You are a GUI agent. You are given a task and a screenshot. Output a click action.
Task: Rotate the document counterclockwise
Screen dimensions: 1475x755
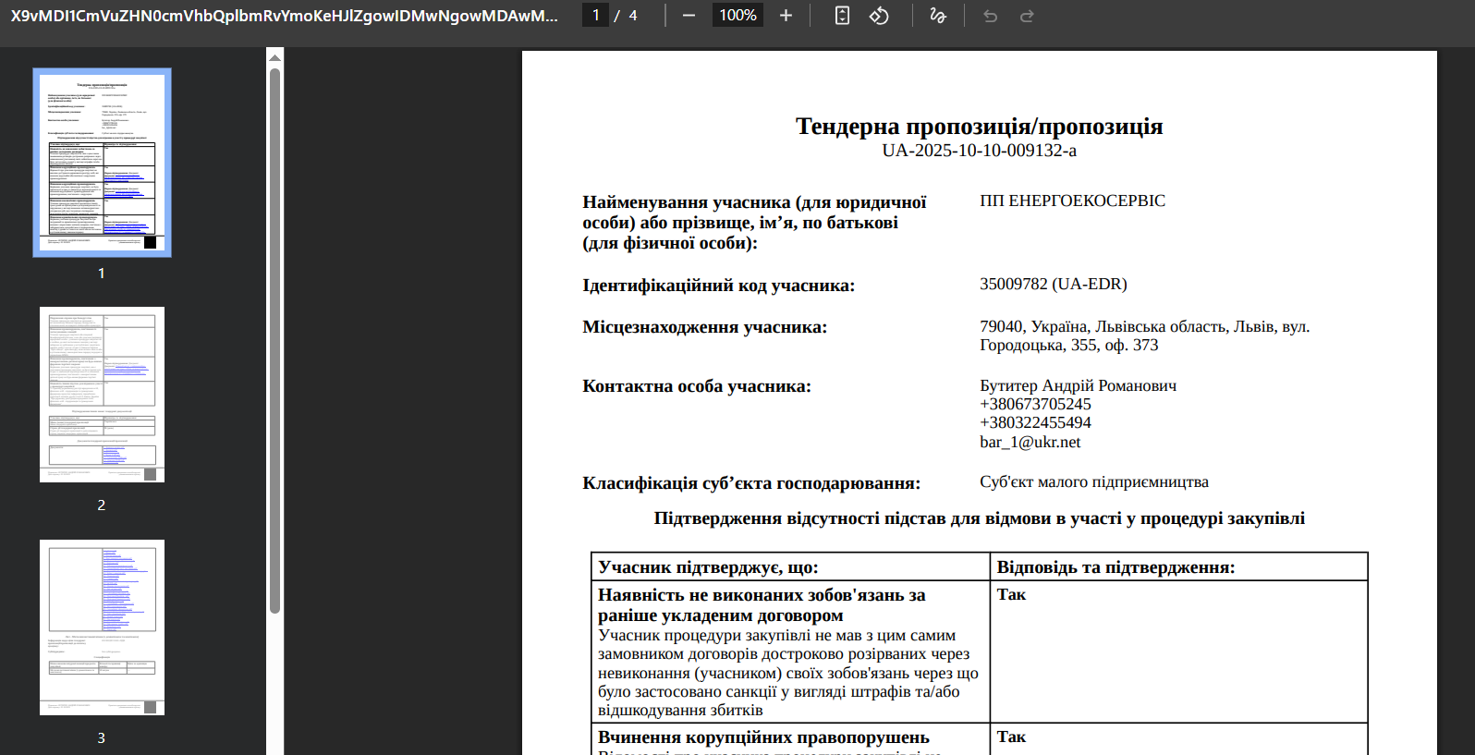(x=879, y=16)
